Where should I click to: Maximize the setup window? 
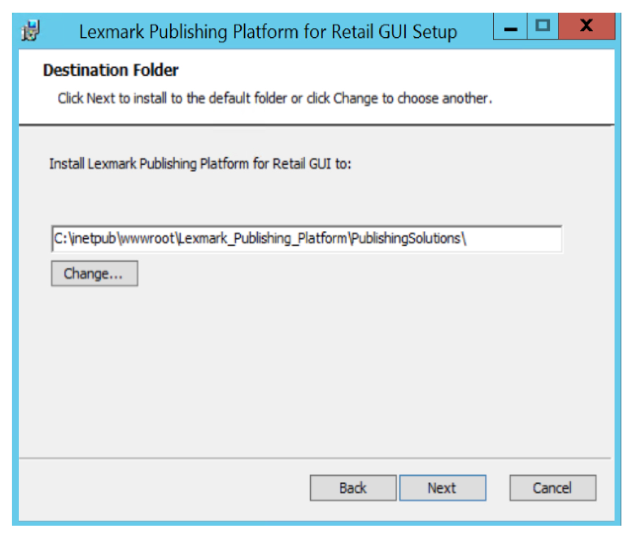pyautogui.click(x=543, y=26)
